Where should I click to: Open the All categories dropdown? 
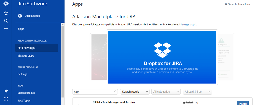tap(166, 92)
